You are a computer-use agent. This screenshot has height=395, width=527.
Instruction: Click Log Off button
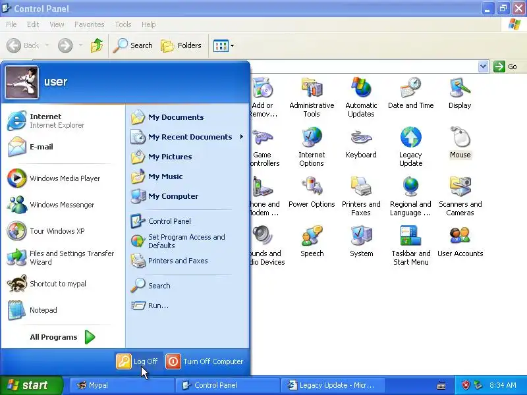(x=138, y=361)
